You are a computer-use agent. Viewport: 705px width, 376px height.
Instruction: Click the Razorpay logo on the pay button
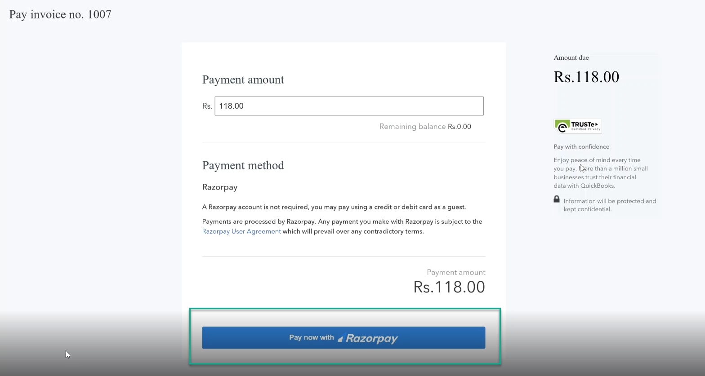369,338
